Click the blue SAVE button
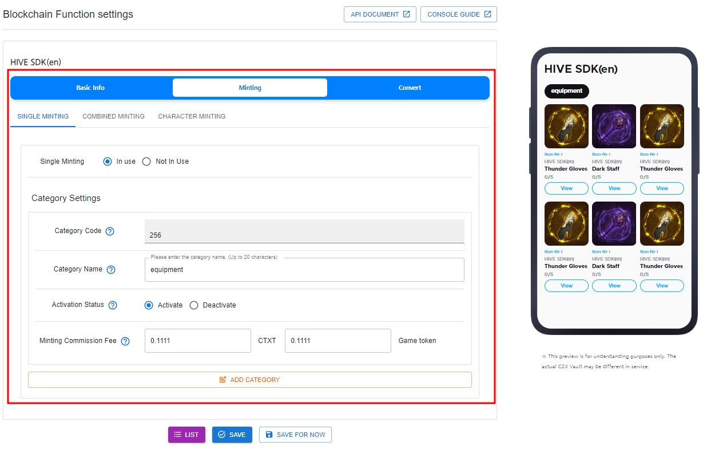This screenshot has height=465, width=715. [x=232, y=435]
